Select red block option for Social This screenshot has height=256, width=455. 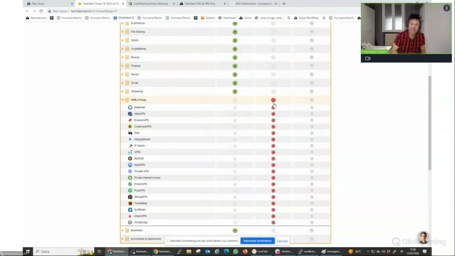pyautogui.click(x=273, y=83)
